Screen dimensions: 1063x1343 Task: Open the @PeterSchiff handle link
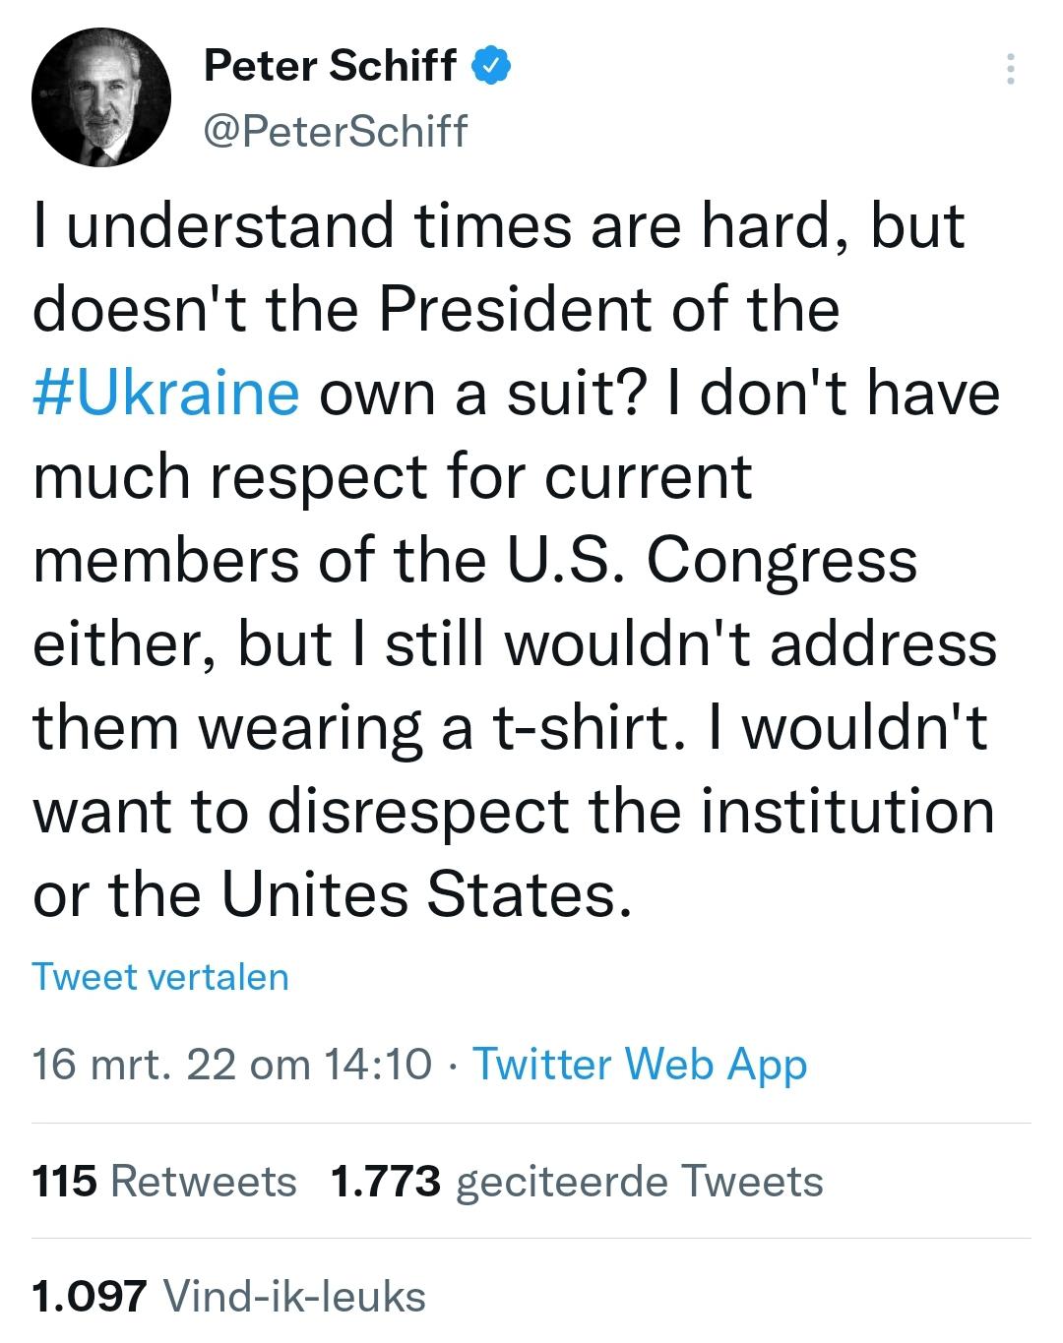[x=335, y=131]
